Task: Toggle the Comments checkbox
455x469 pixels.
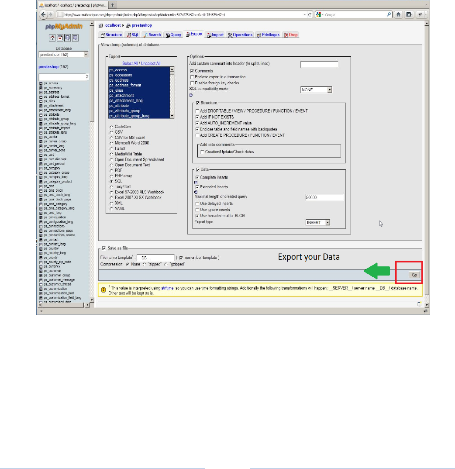Action: coord(192,71)
